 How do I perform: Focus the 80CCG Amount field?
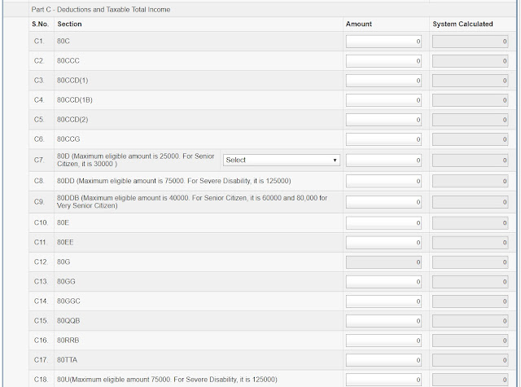pos(384,140)
